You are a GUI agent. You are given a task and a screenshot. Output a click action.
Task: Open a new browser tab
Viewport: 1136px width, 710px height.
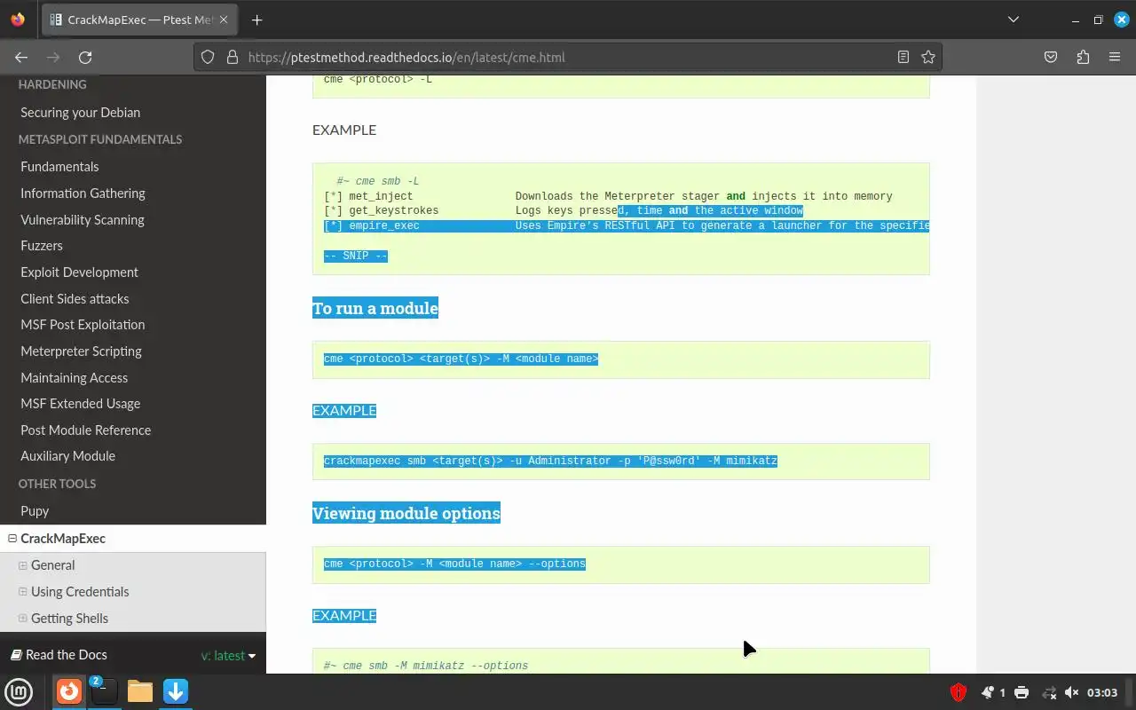256,20
